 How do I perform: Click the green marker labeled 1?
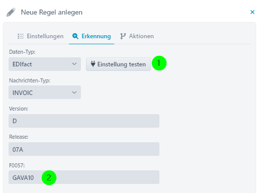pyautogui.click(x=159, y=63)
